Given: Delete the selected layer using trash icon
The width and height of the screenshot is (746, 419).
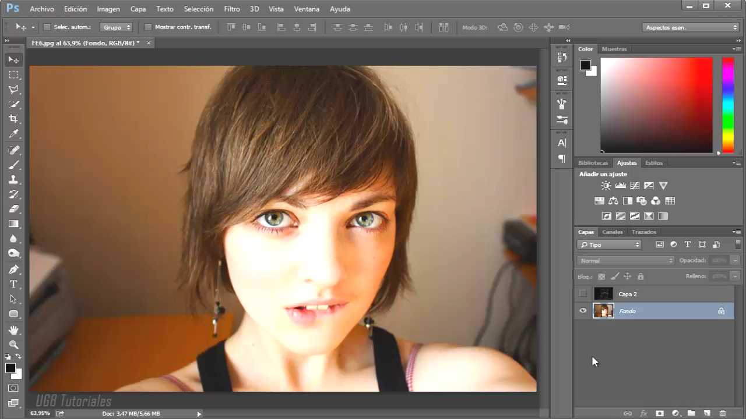Looking at the screenshot, I should [723, 413].
